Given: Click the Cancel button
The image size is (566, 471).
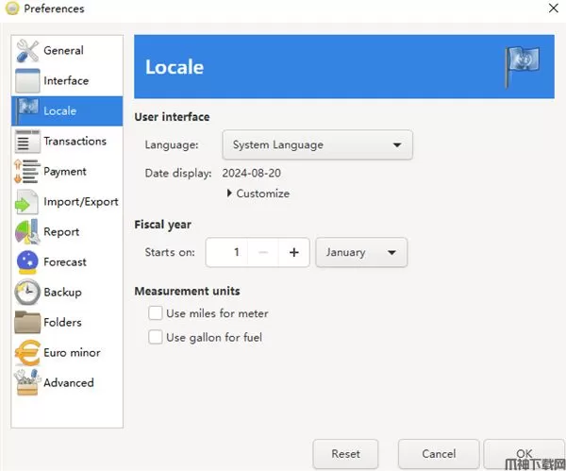Looking at the screenshot, I should pos(439,454).
